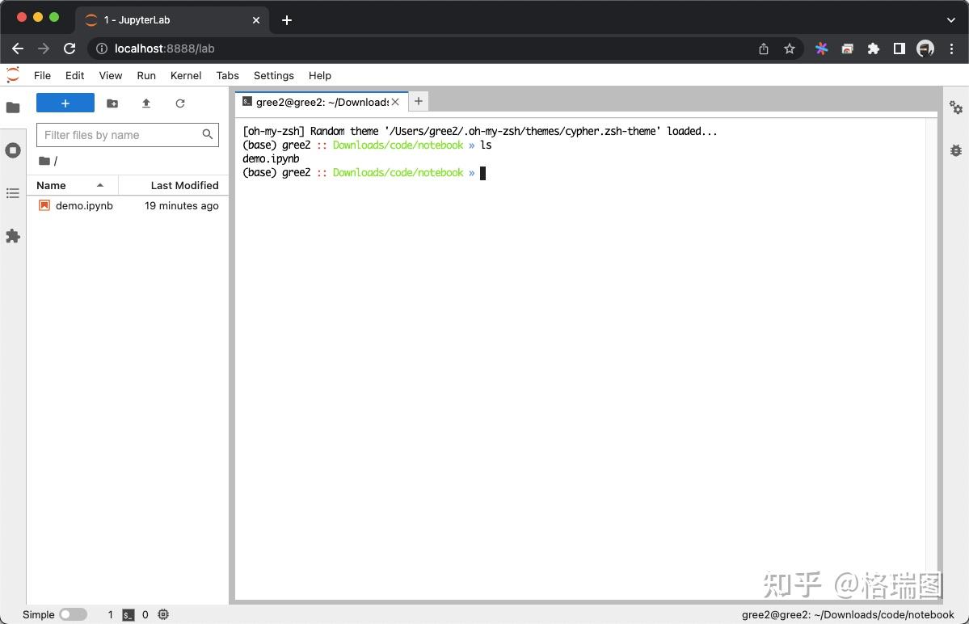Toggle the browser side panel icon
The width and height of the screenshot is (969, 624).
click(899, 48)
